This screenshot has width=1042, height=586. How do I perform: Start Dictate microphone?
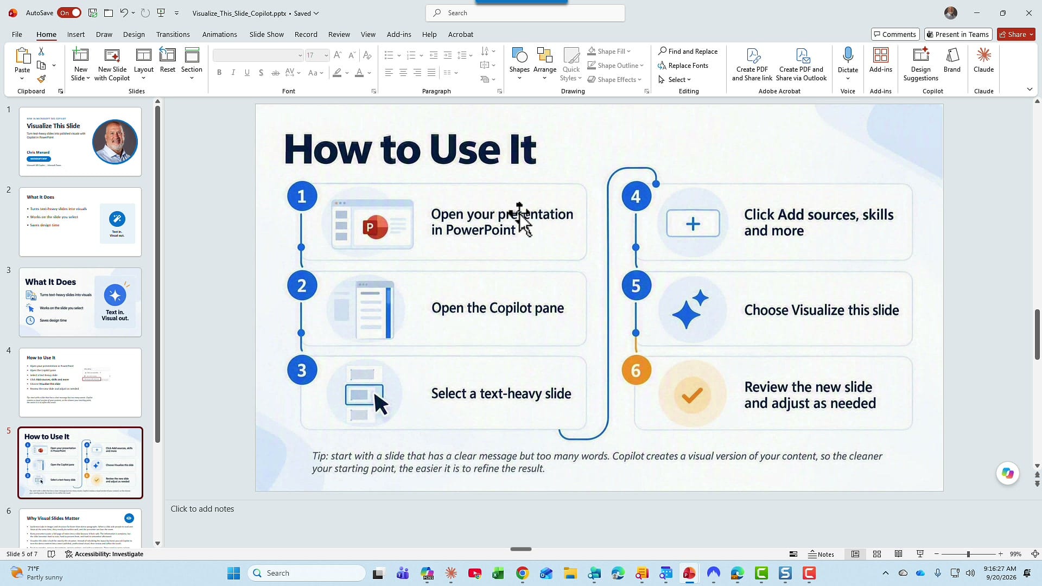[848, 64]
